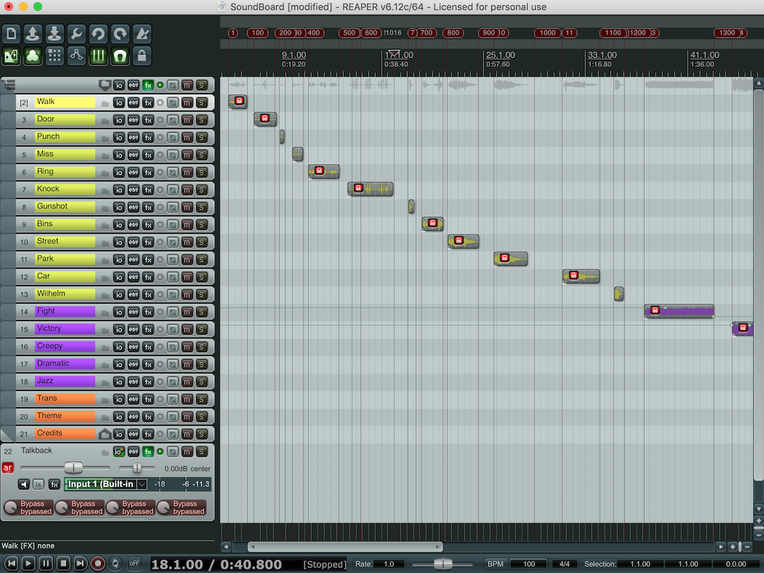Toggle snapping with the magnet toolbar icon
Viewport: 764px width, 573px height.
tap(119, 55)
